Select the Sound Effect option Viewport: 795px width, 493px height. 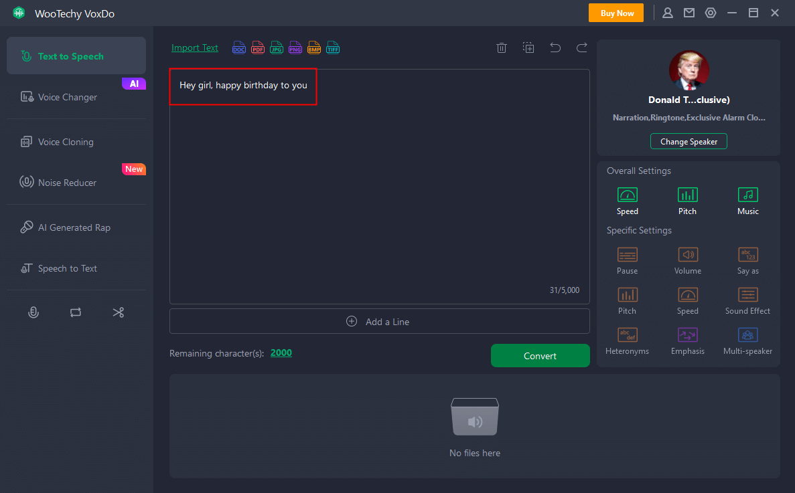pyautogui.click(x=748, y=300)
